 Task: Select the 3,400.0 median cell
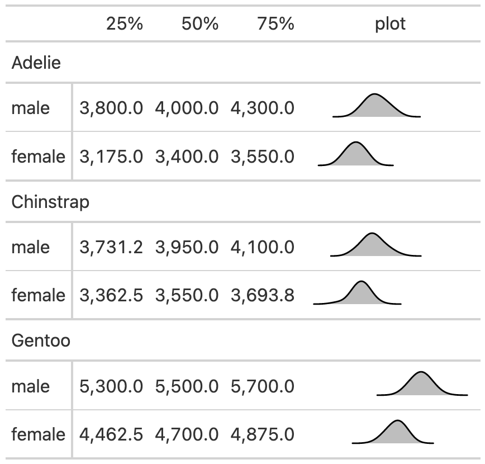(187, 156)
